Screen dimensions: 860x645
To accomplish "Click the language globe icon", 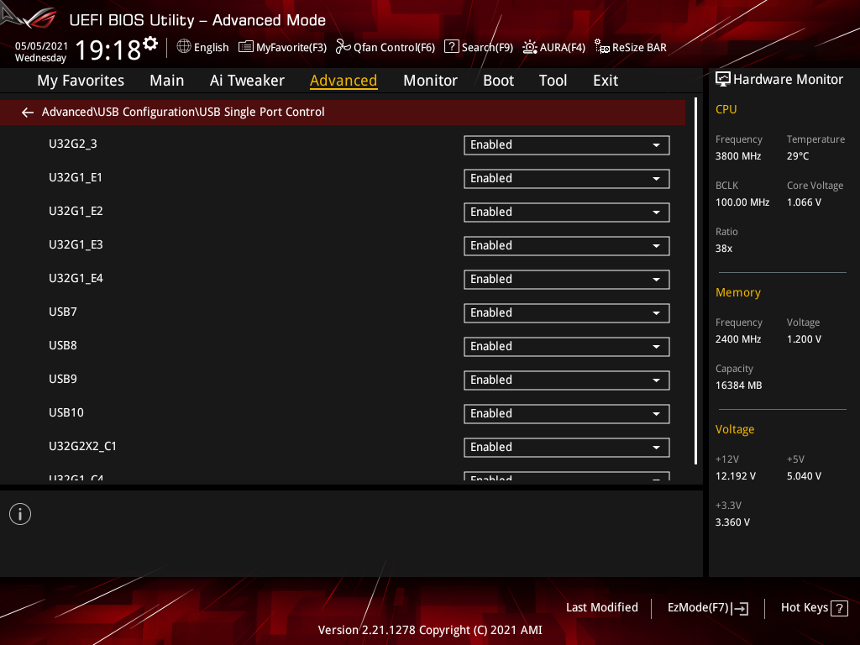I will 184,47.
